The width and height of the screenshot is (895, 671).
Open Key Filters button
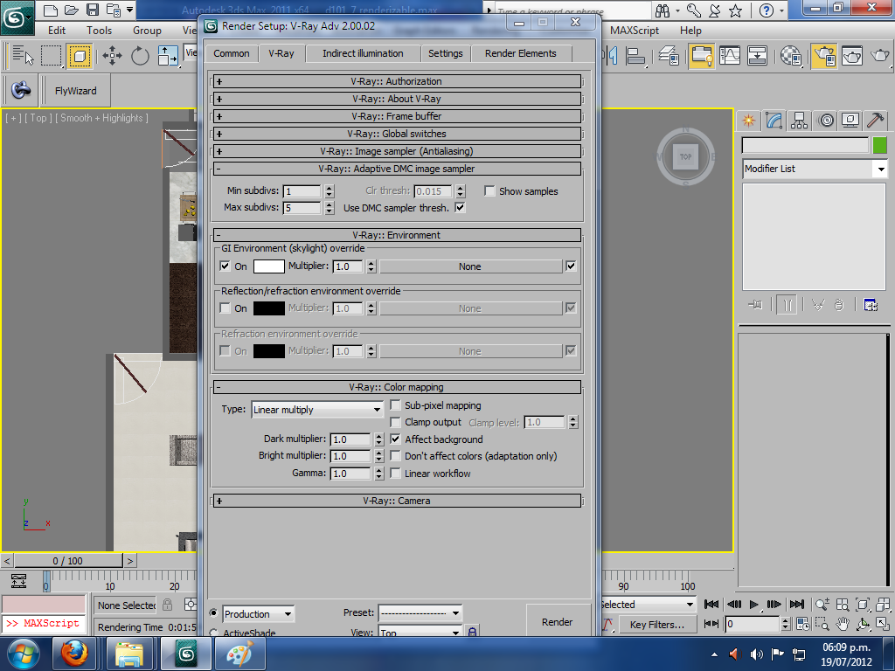(657, 624)
